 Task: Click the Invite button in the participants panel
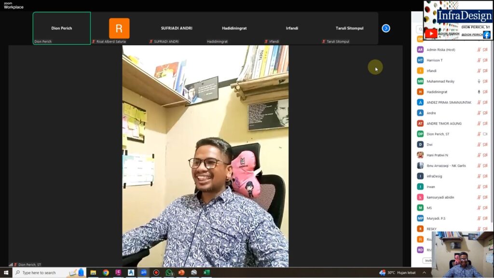(427, 261)
